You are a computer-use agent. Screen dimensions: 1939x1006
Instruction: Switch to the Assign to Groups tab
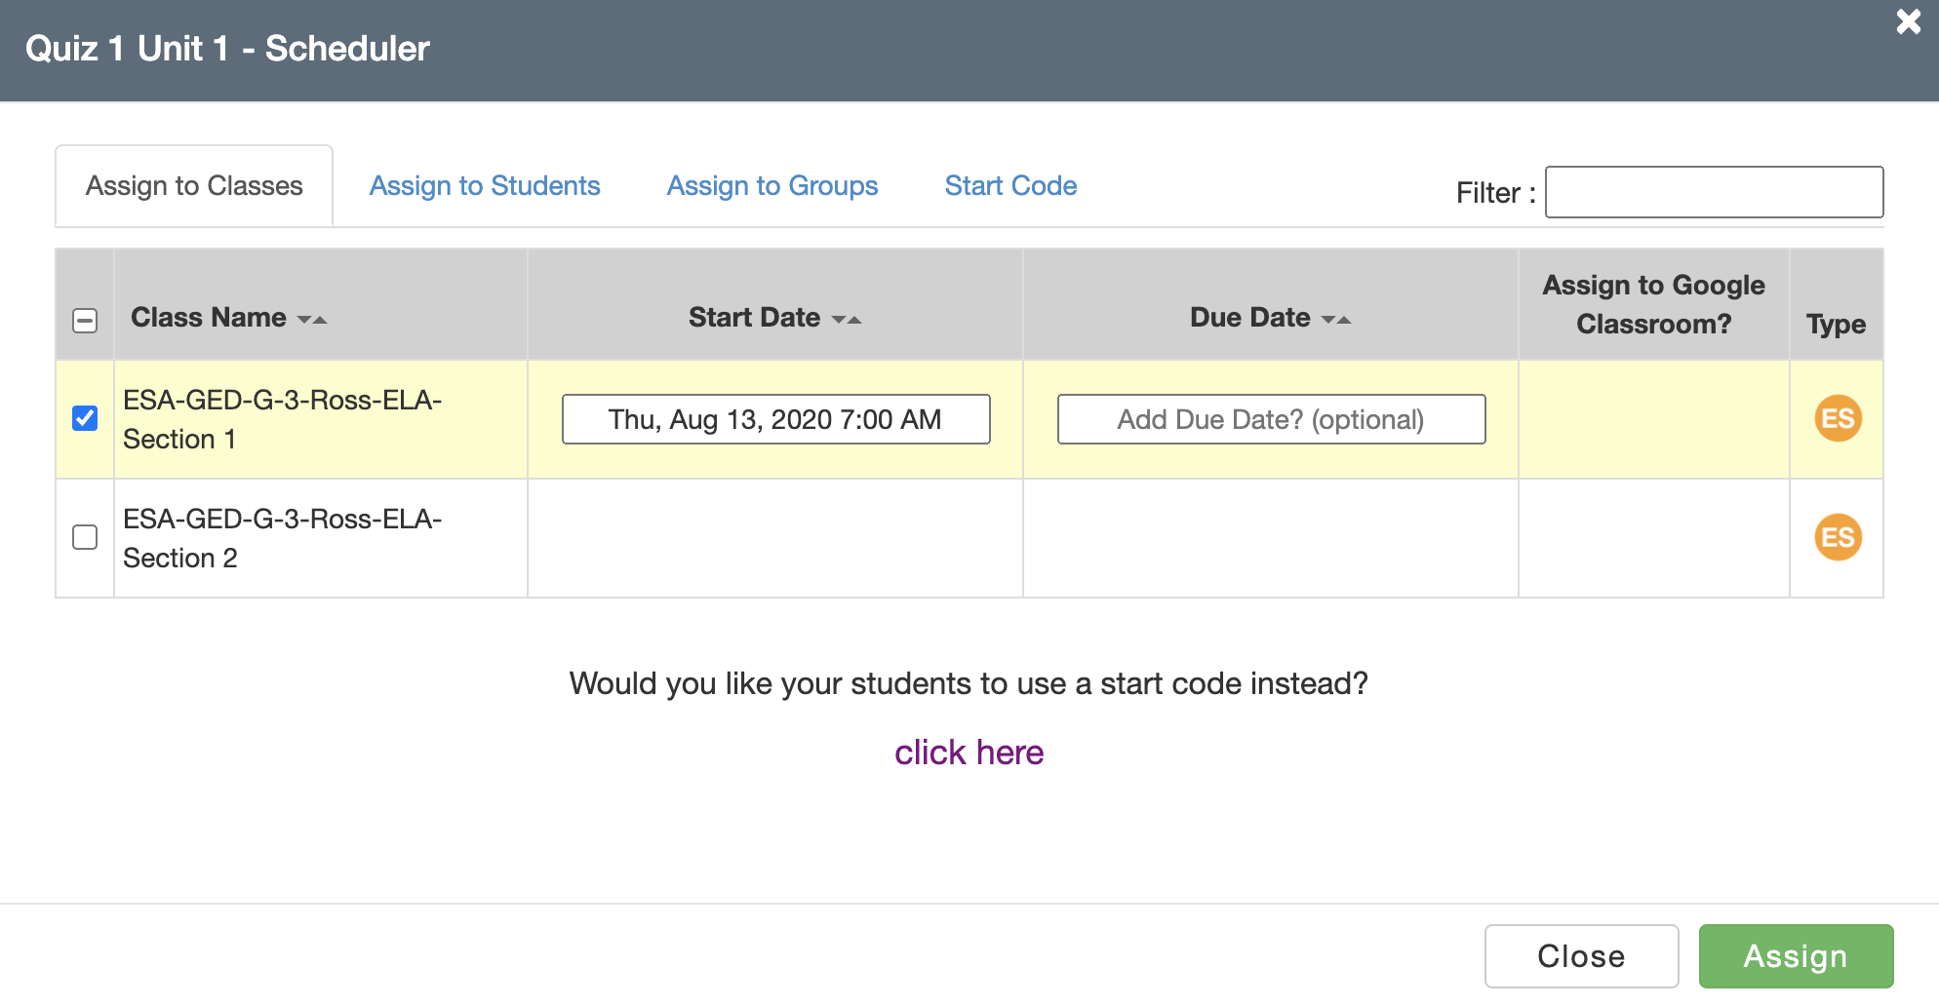(x=772, y=186)
